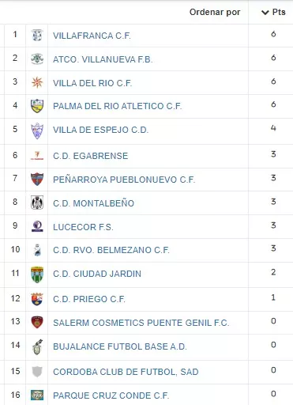Click the Parque Cruz Conde C.F. logo
The width and height of the screenshot is (293, 405).
37,395
